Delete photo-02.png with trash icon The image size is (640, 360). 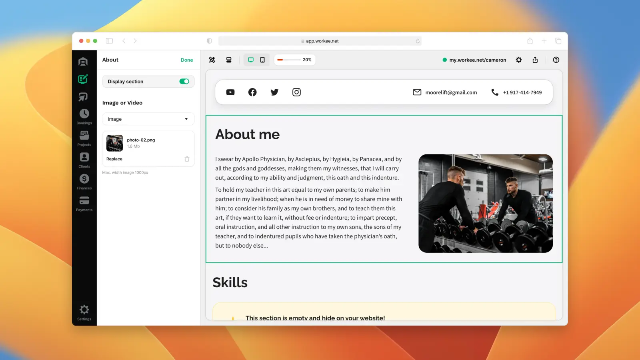(x=187, y=159)
